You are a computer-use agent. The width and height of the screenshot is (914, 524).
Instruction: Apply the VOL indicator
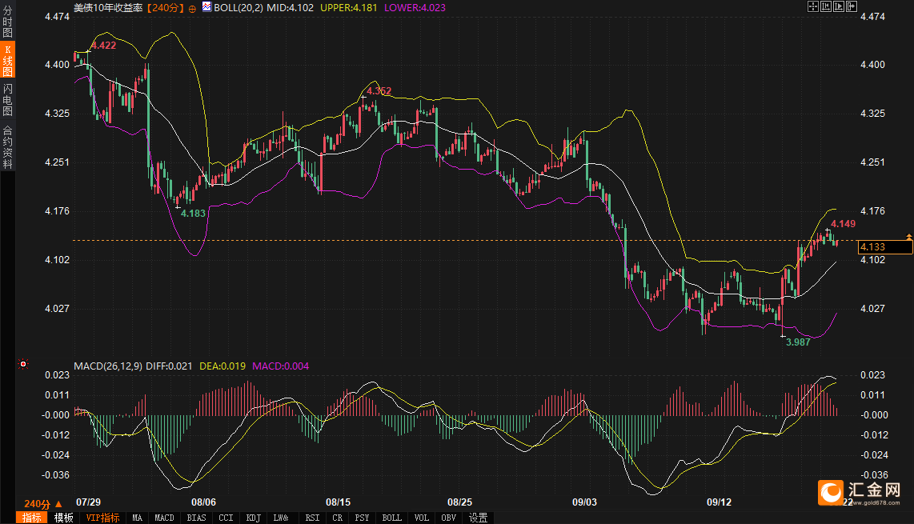click(x=422, y=518)
